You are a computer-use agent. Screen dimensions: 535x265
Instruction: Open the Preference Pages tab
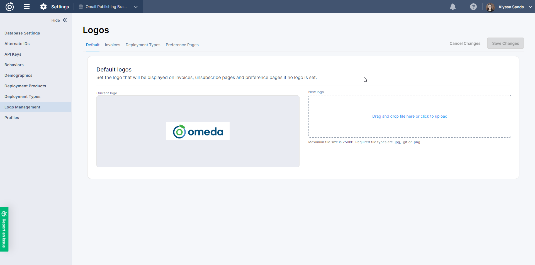click(182, 45)
